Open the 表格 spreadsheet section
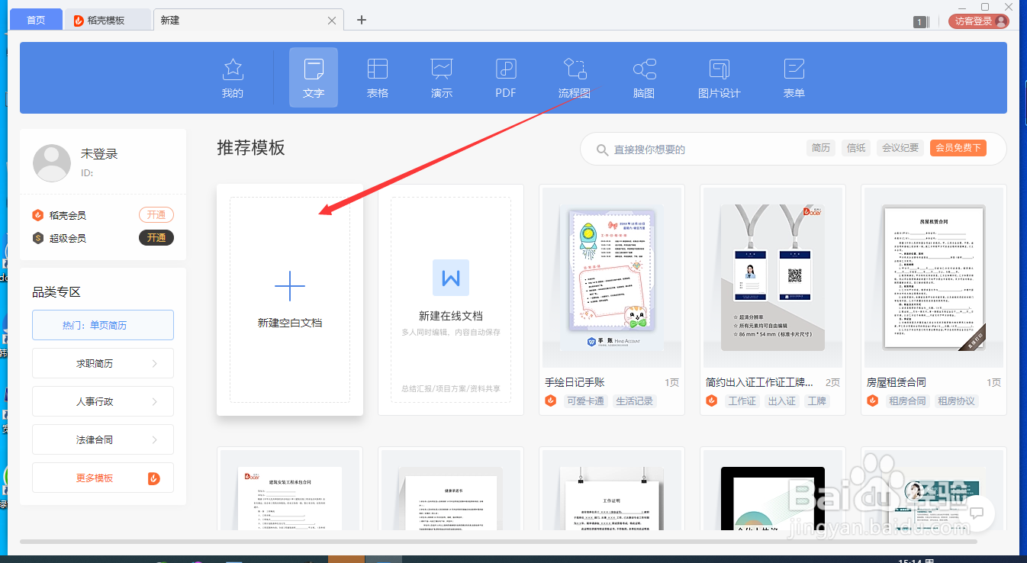 [377, 76]
